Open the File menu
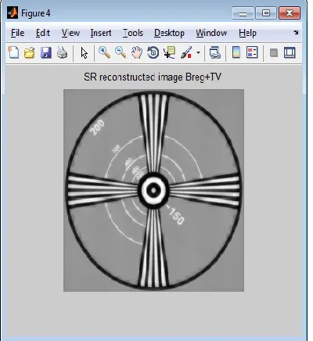313x341 pixels. point(18,33)
